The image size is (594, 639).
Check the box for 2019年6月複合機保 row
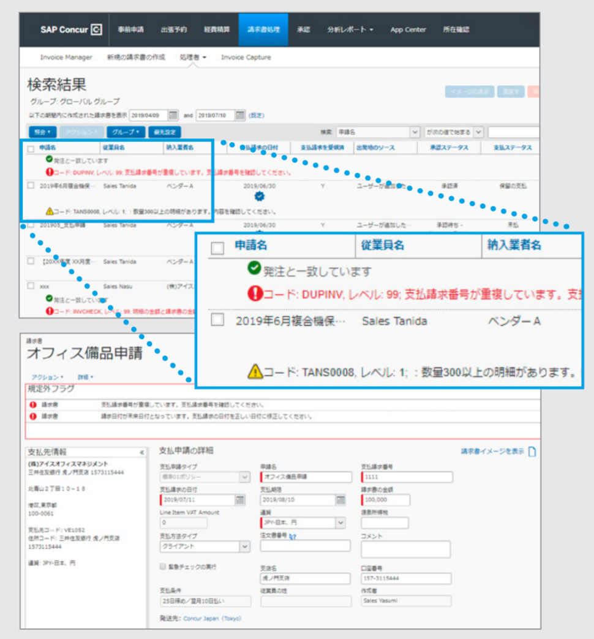click(x=31, y=186)
